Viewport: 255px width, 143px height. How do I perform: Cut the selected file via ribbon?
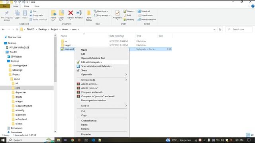[x=33, y=12]
